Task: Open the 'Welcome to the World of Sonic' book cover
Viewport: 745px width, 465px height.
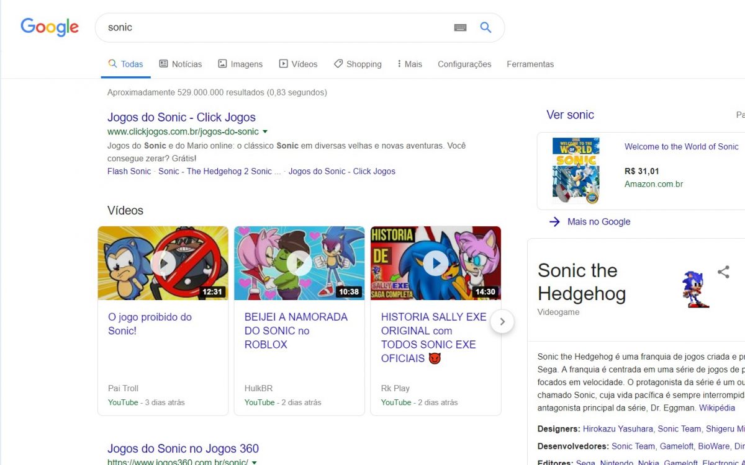Action: 576,170
